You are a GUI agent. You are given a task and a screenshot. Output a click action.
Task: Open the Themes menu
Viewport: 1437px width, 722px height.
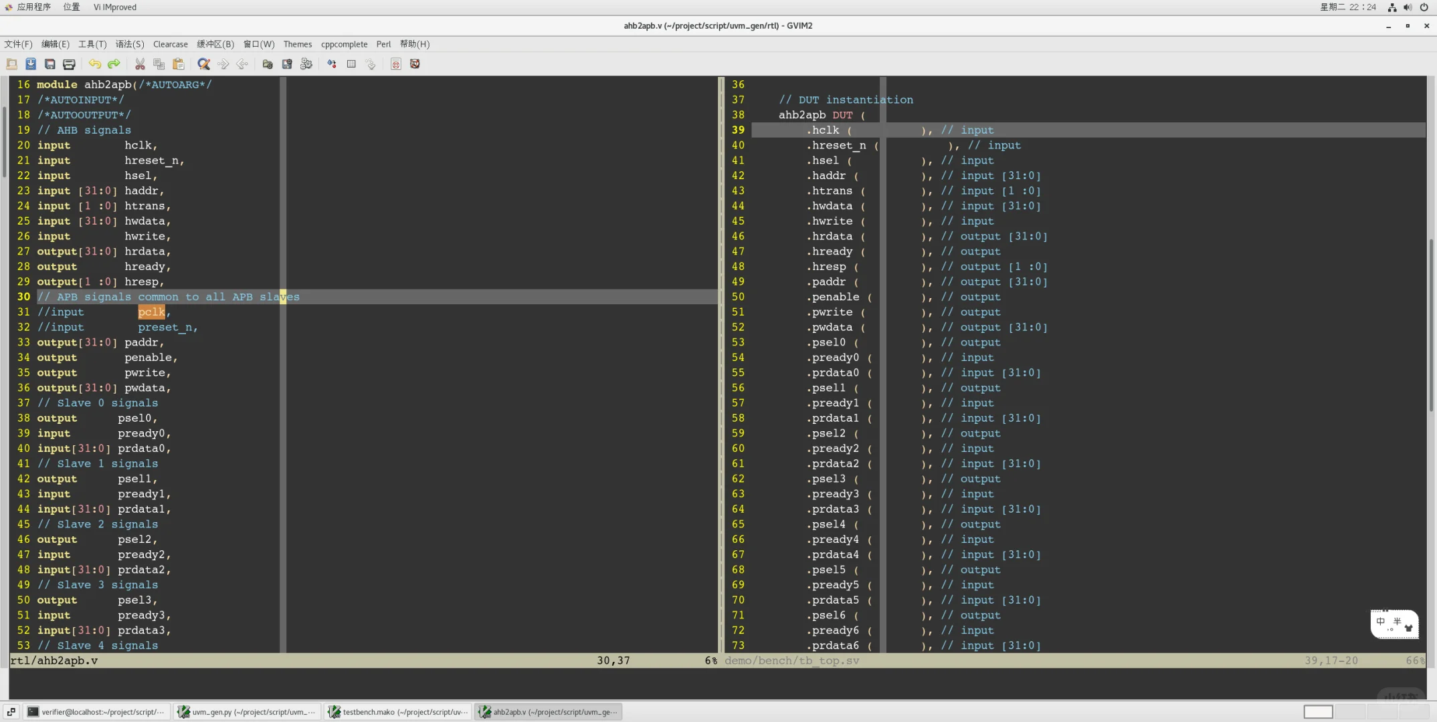pyautogui.click(x=297, y=44)
